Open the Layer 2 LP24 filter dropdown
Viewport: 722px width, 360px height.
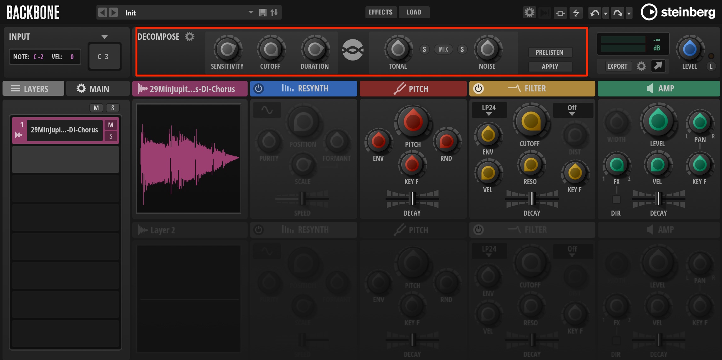[x=489, y=251]
